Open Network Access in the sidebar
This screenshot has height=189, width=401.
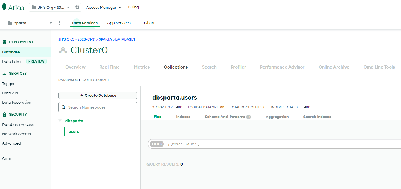click(16, 134)
